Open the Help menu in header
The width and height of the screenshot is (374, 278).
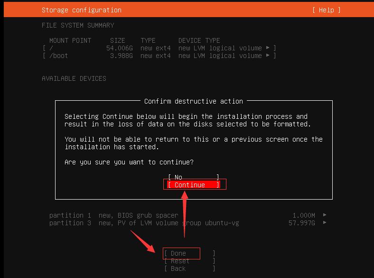(x=326, y=10)
